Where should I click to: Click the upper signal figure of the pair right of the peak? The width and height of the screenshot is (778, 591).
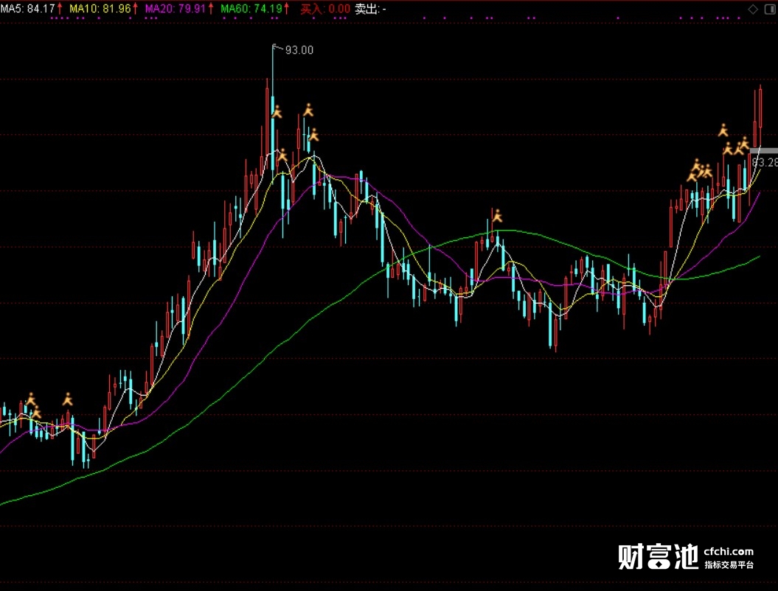point(309,110)
